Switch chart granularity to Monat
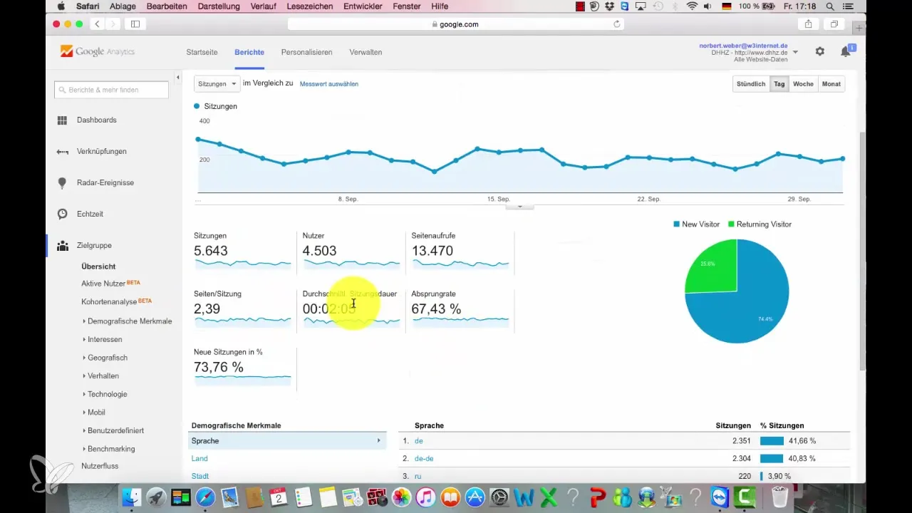The height and width of the screenshot is (513, 912). point(831,84)
